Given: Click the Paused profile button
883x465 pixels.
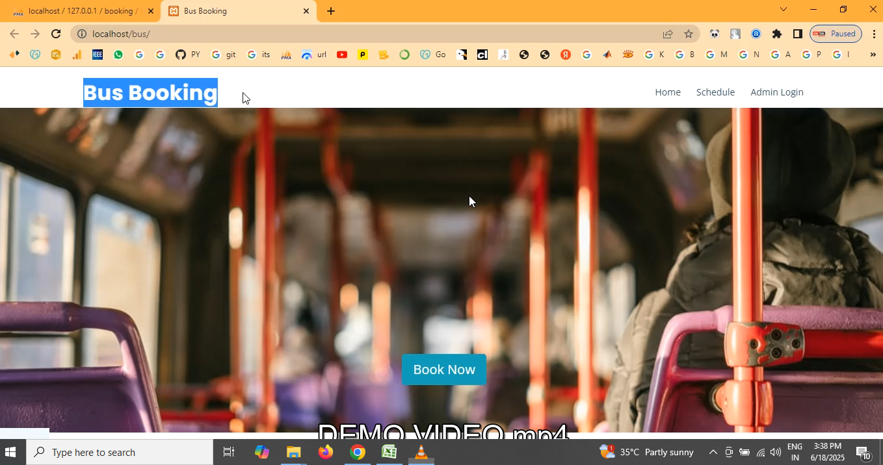Looking at the screenshot, I should 836,34.
